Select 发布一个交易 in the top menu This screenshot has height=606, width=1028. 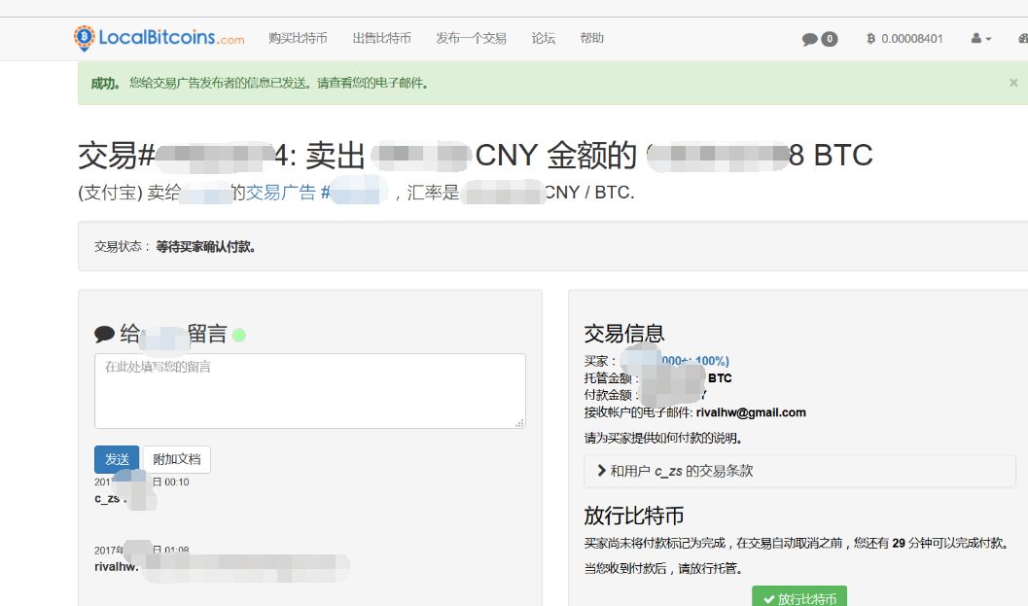click(471, 38)
